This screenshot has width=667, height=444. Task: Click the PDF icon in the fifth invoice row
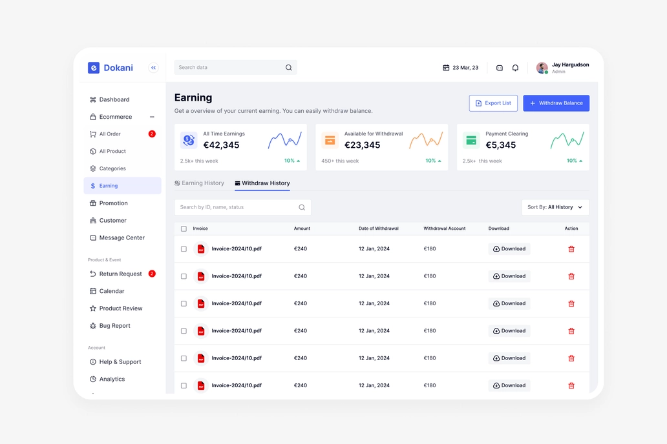pos(201,358)
